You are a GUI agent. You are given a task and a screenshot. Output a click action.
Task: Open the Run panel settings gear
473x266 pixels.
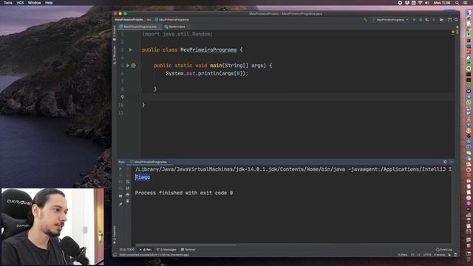[445, 162]
